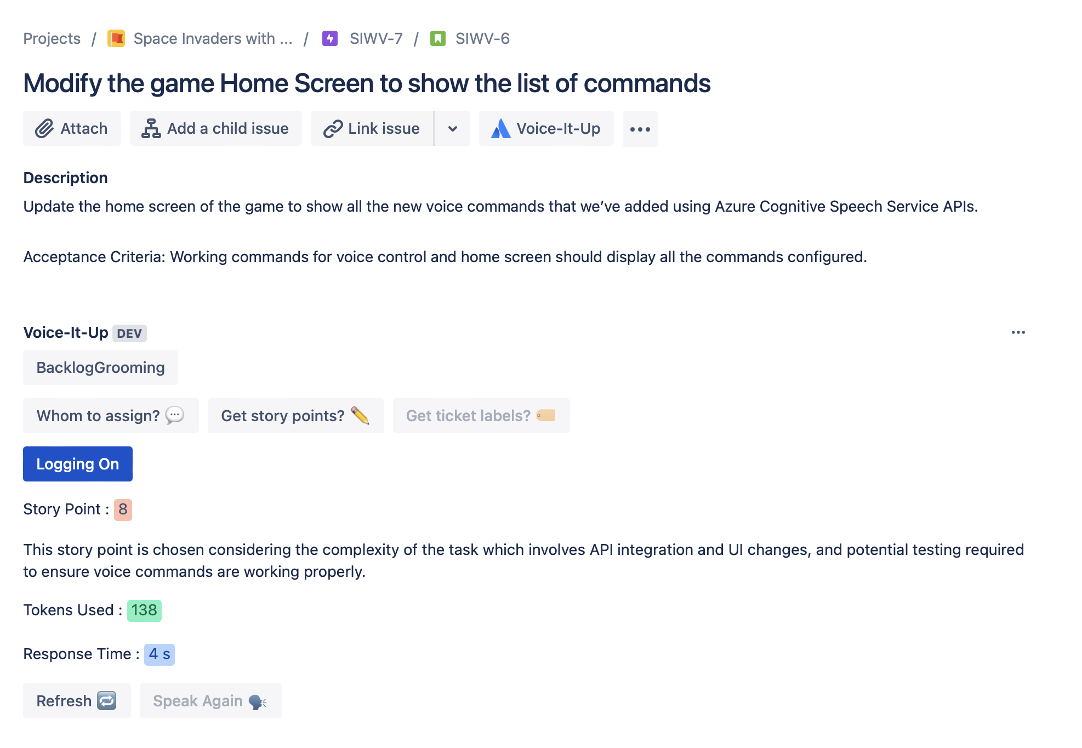1082x748 pixels.
Task: Select the BacklogGrooming tab
Action: [100, 367]
